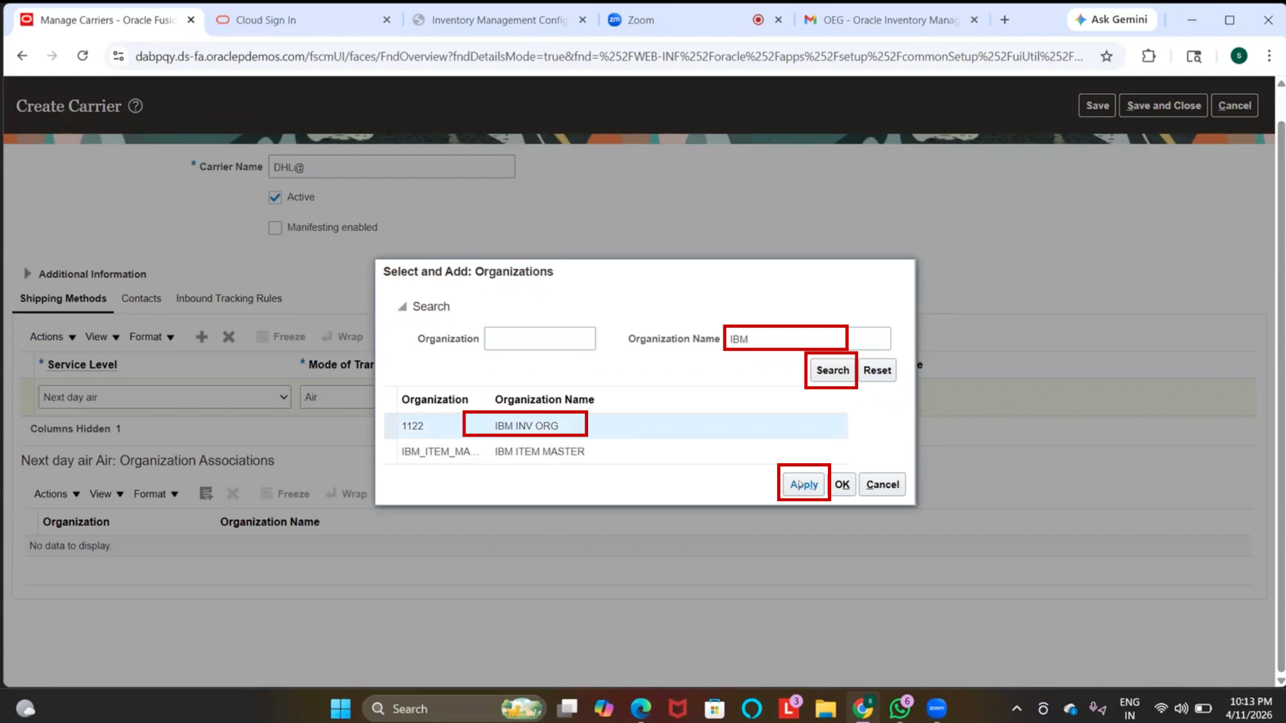1286x723 pixels.
Task: Click the delete X icon in Shipping Methods toolbar
Action: [x=228, y=337]
